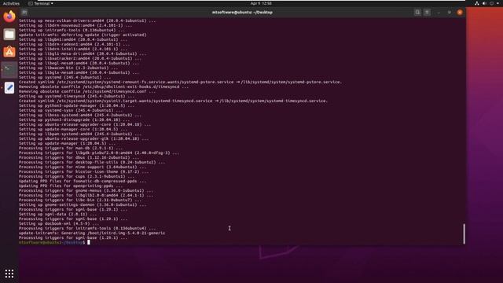Click the shell prompt cursor line

tap(54, 243)
